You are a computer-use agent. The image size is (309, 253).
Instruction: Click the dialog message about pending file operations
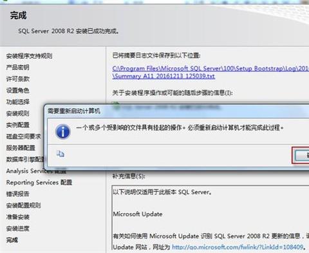click(180, 128)
